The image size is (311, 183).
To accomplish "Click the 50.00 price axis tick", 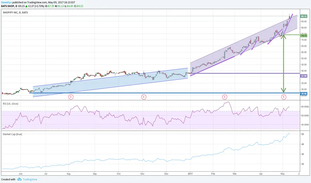I will pos(304,65).
